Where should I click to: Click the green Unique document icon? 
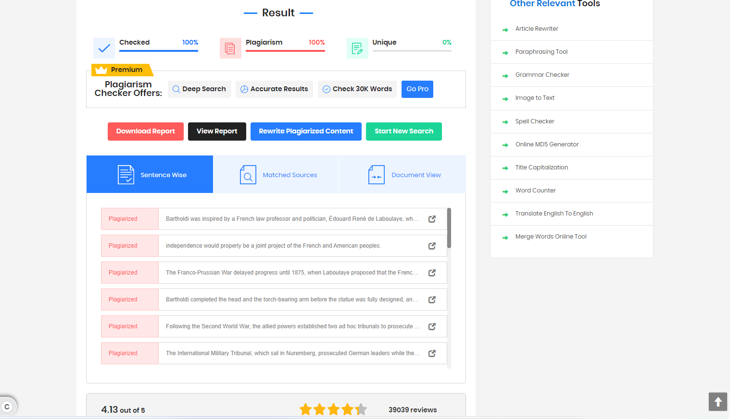pos(357,48)
